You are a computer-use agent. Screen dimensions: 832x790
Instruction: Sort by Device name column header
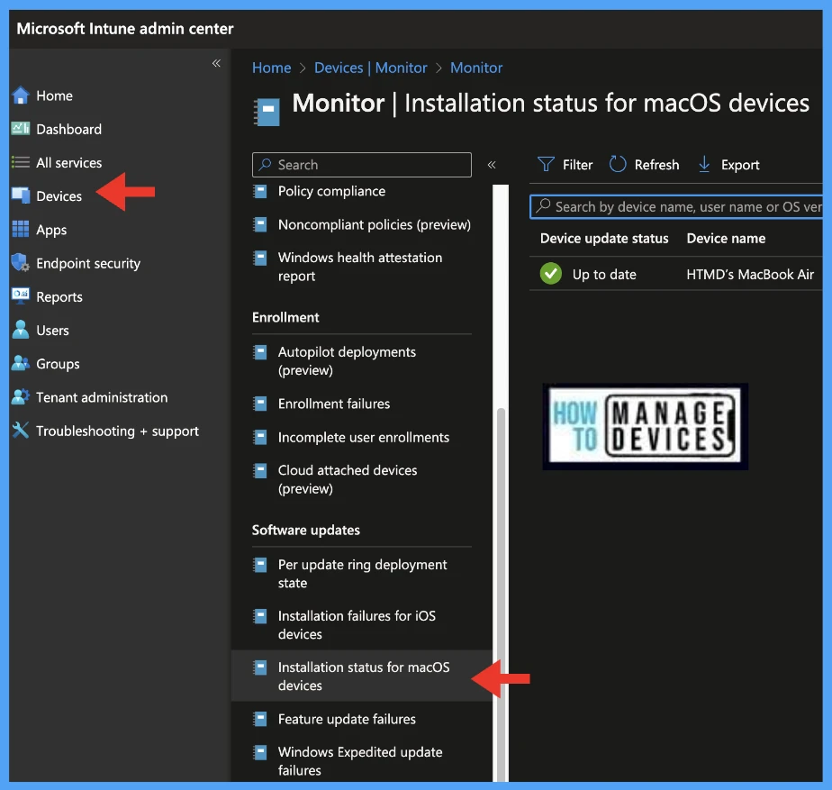pyautogui.click(x=726, y=239)
